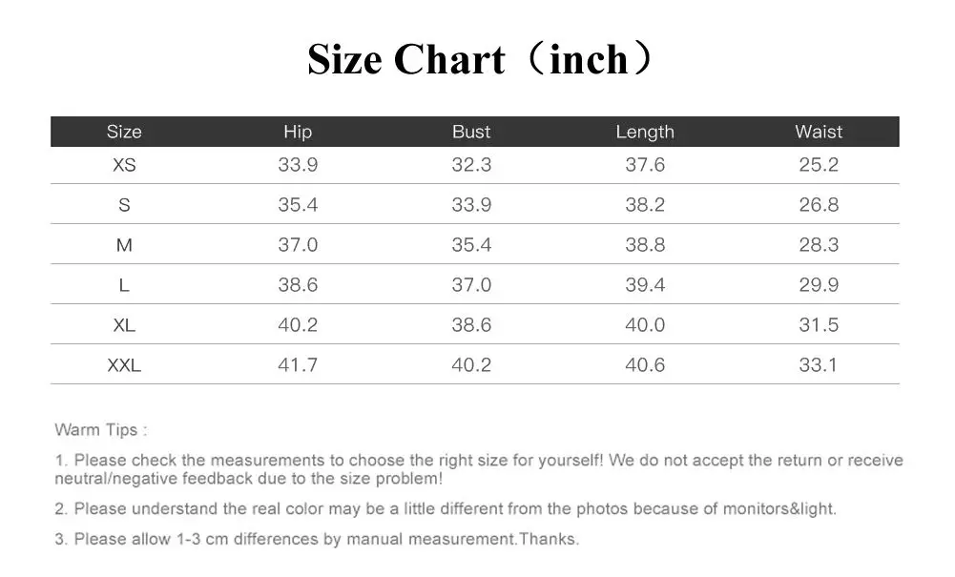The image size is (955, 577).
Task: Click the M size row label
Action: (124, 245)
